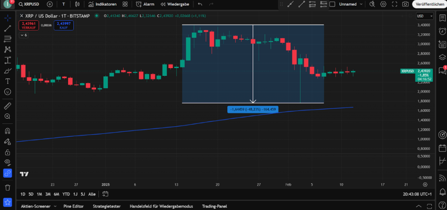Take a snapshot with camera icon
The image size is (447, 210).
(x=405, y=4)
